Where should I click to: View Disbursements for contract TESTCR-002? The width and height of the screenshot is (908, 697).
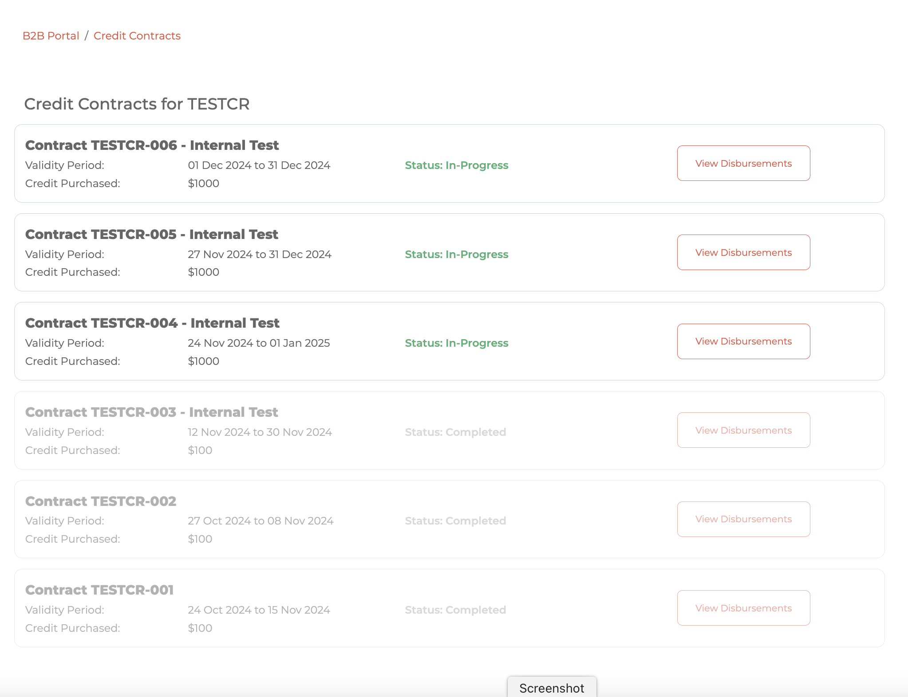point(743,519)
